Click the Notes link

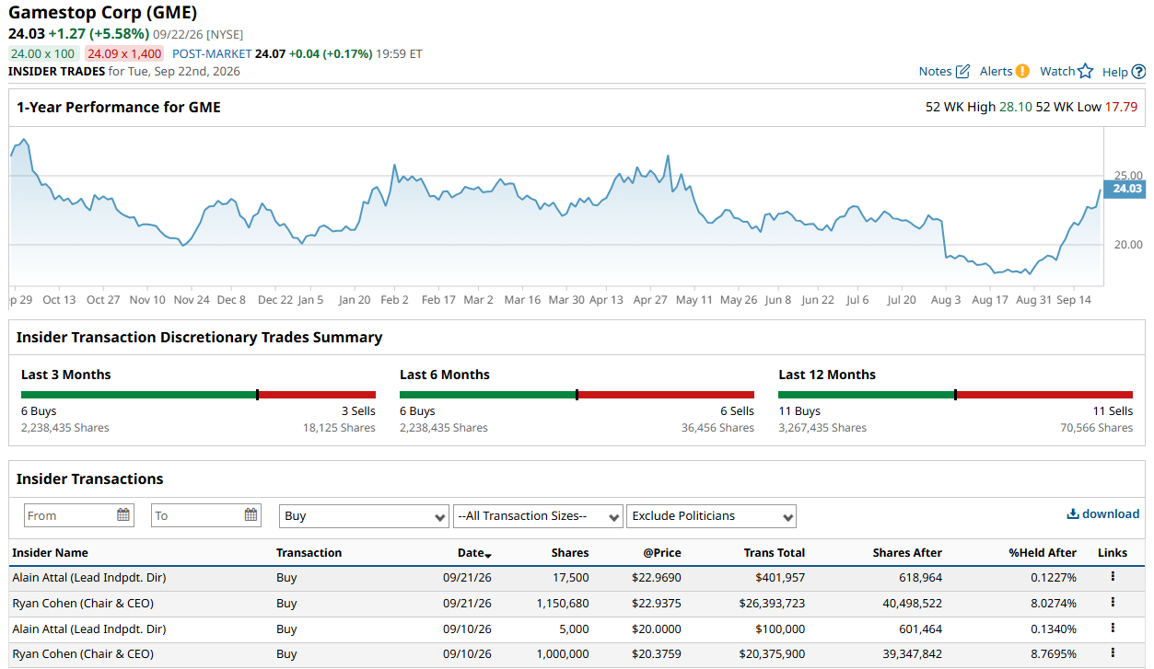click(x=935, y=72)
